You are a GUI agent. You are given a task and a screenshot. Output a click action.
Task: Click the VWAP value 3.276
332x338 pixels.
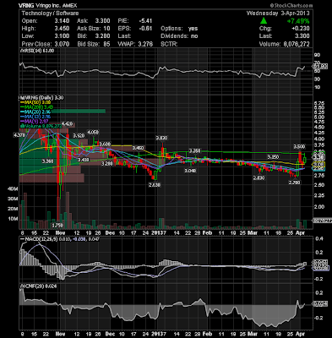[x=145, y=44]
